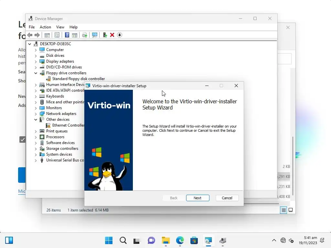Select the Monitors tree label
331x248 pixels.
tap(54, 108)
